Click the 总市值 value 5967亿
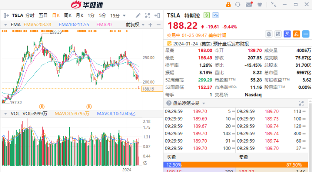Screen dimensions: 312x172 point(304,72)
